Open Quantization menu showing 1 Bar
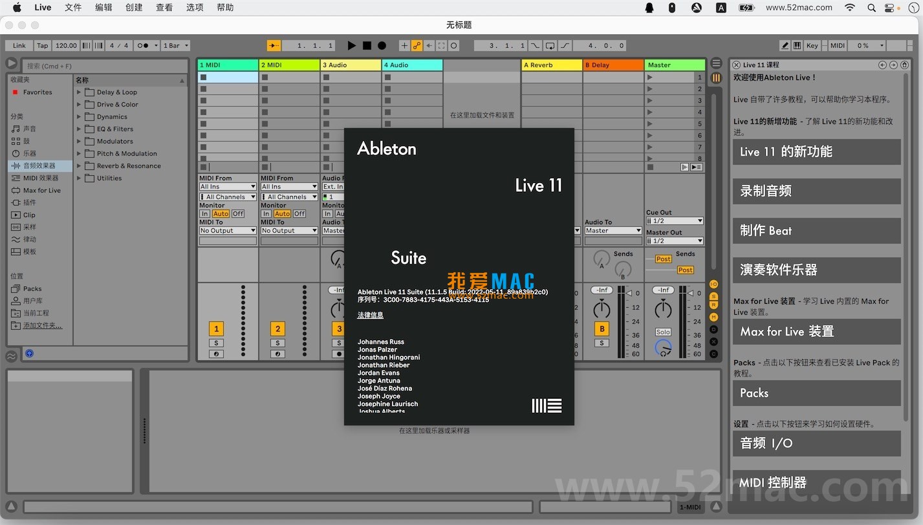 175,46
